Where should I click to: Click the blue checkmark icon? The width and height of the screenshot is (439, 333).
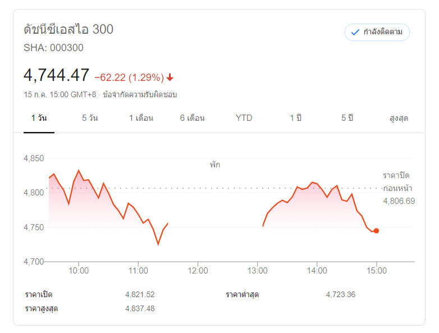(355, 32)
